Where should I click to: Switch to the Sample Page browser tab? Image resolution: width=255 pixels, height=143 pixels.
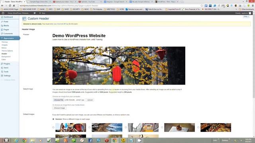[39, 2]
